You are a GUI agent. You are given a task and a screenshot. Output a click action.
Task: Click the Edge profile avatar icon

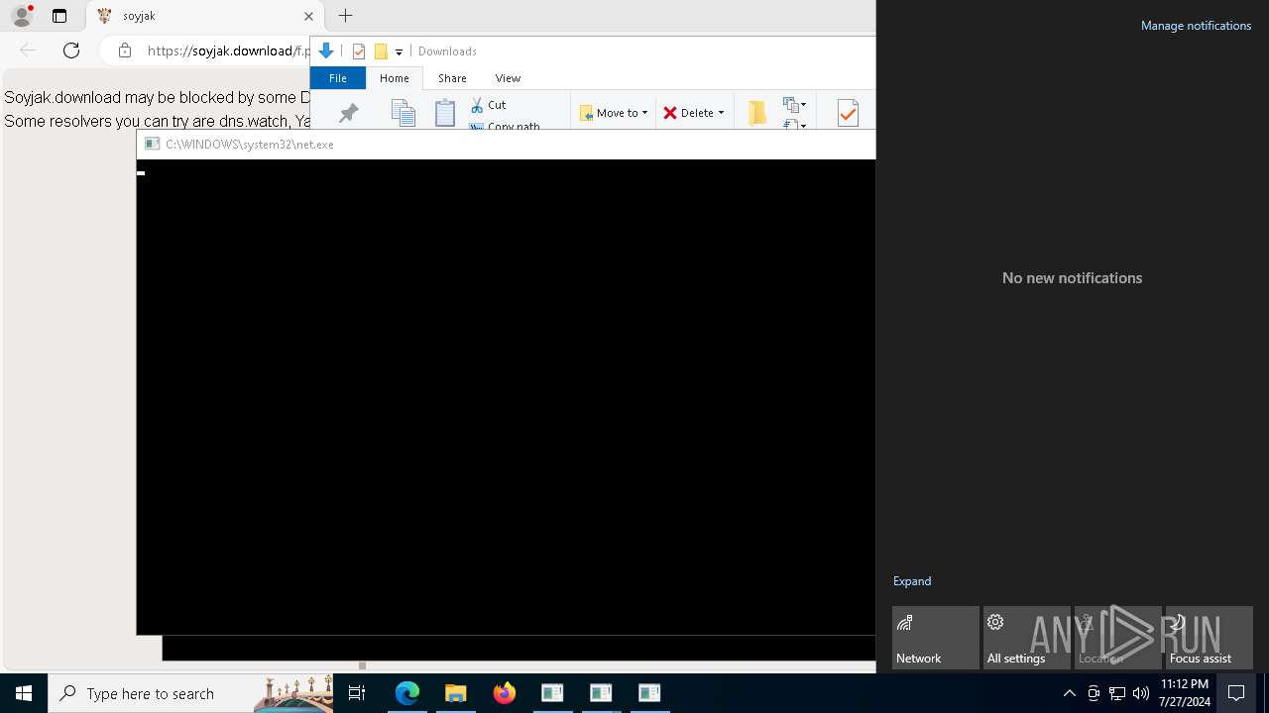22,15
